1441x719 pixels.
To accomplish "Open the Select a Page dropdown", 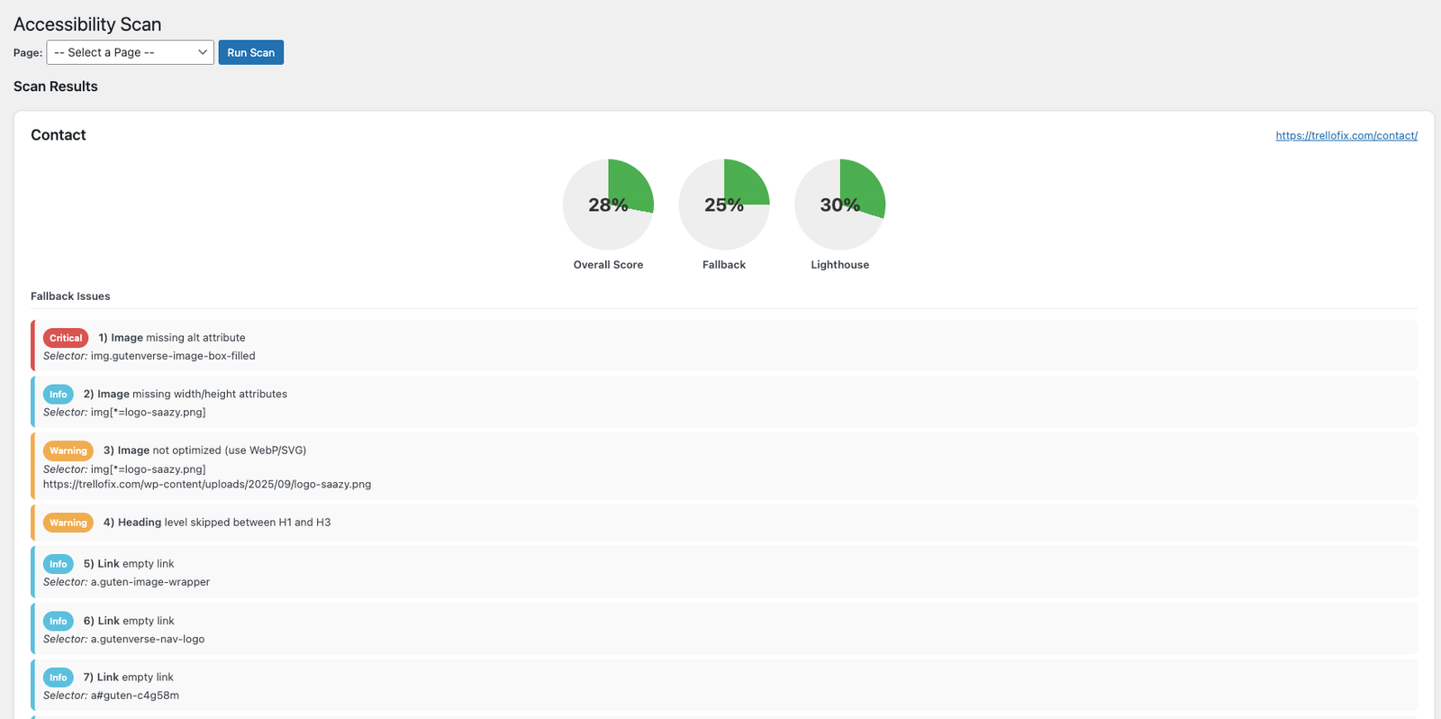I will click(x=130, y=52).
